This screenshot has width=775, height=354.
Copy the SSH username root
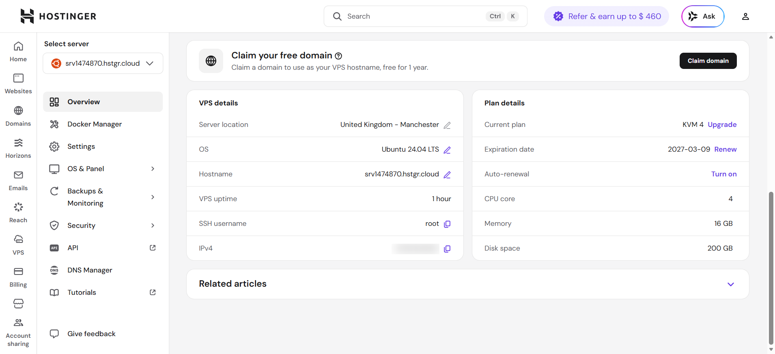pos(447,224)
